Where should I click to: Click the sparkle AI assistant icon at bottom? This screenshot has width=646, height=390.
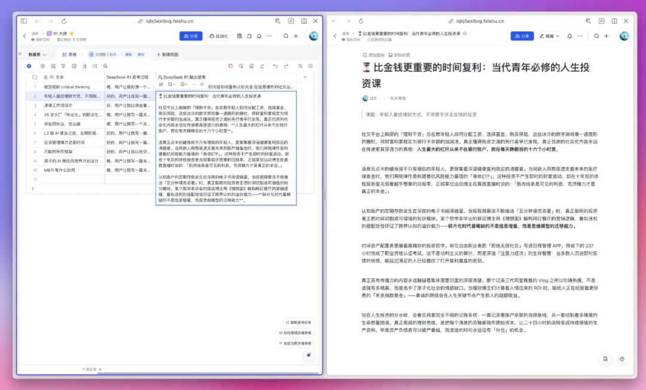point(309,355)
